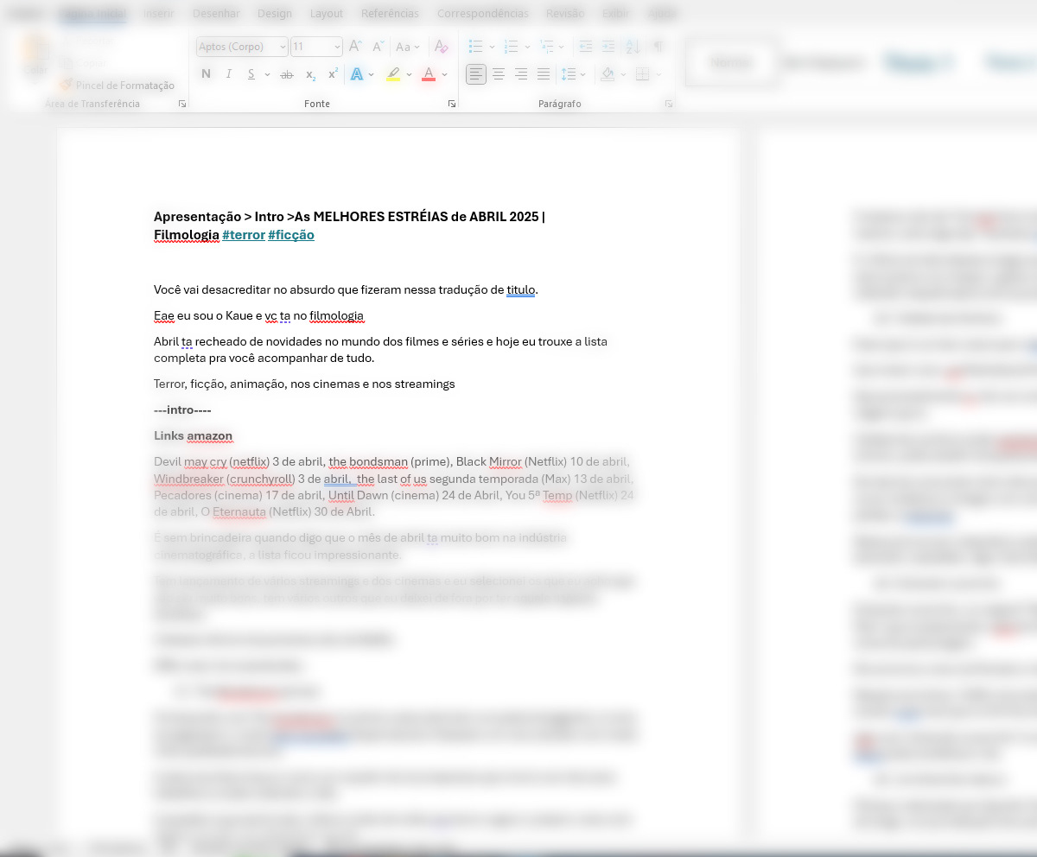Image resolution: width=1037 pixels, height=857 pixels.
Task: Switch to the Layout tab
Action: tap(327, 13)
